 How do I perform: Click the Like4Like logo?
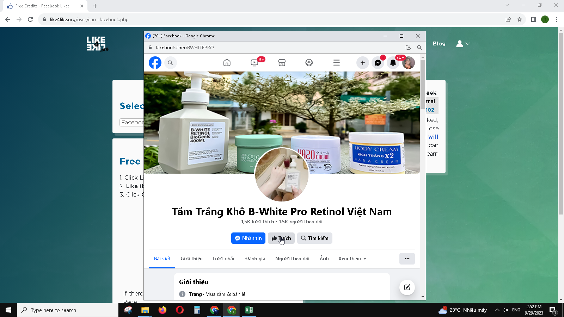(x=97, y=44)
